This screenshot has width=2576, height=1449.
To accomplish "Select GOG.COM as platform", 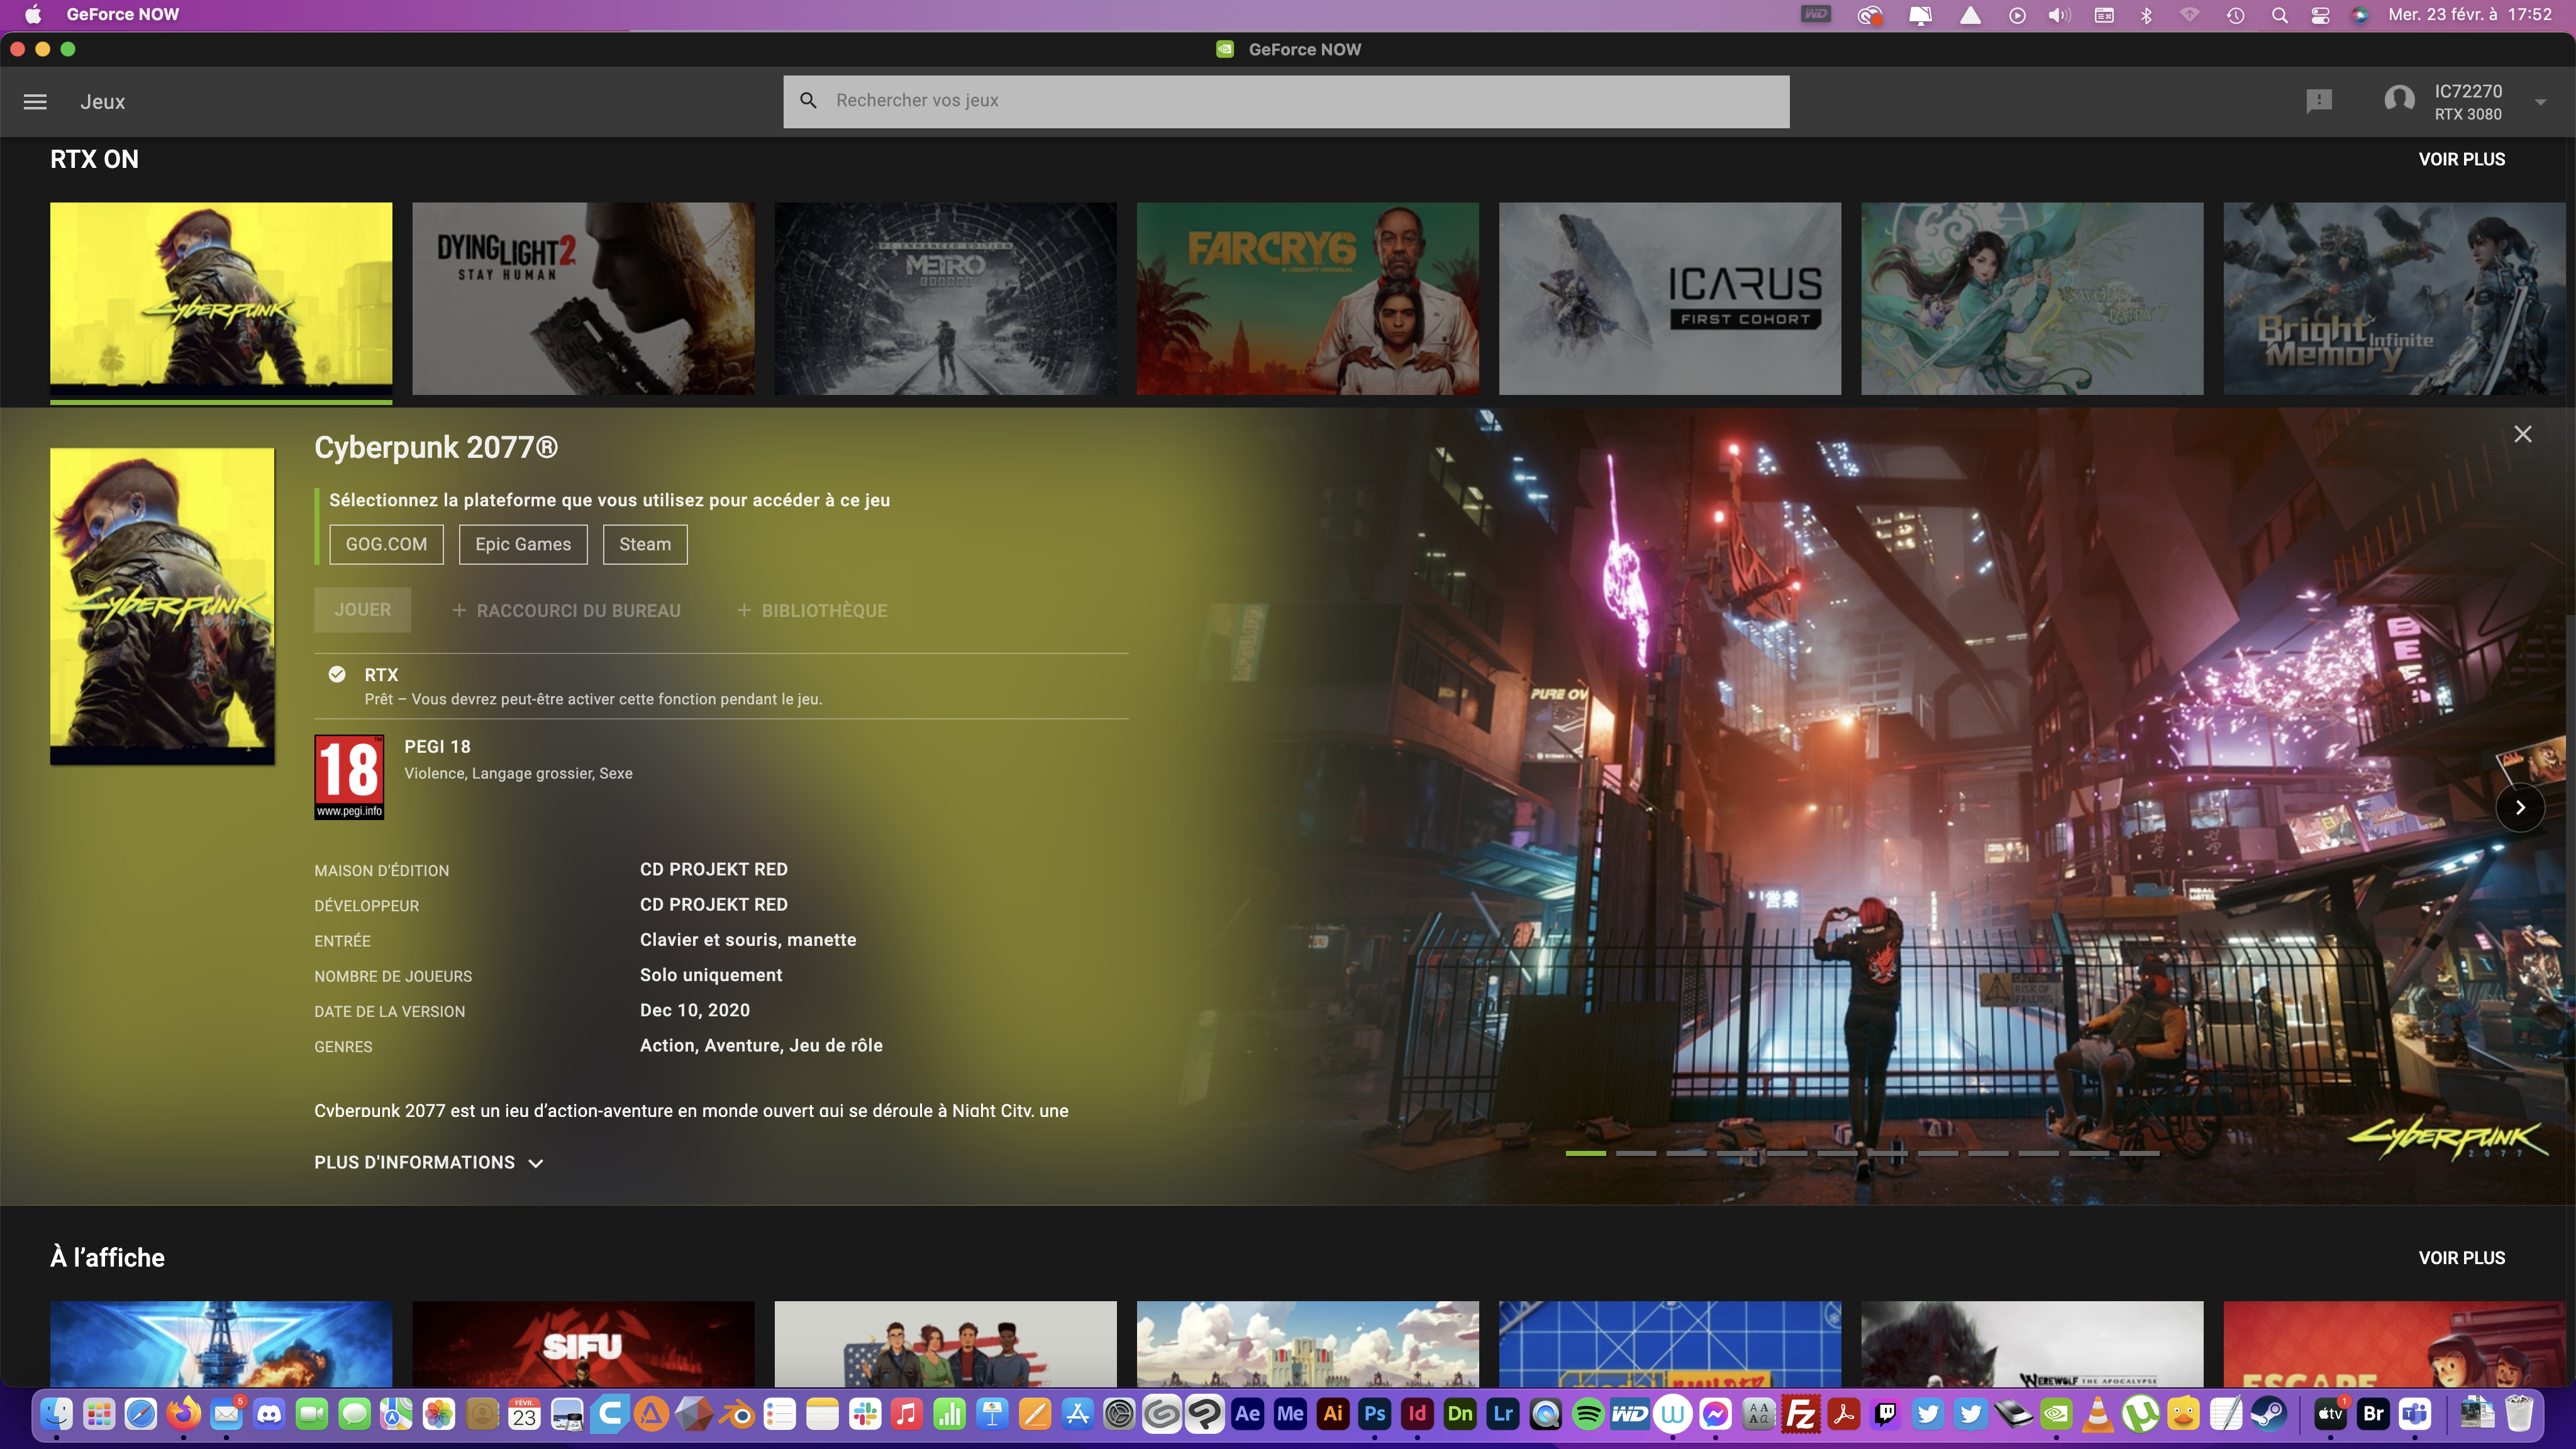I will pyautogui.click(x=386, y=544).
